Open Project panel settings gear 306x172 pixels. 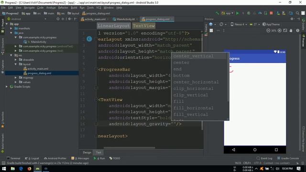[69, 19]
